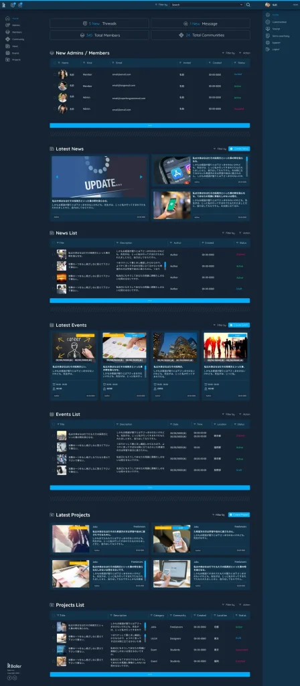
Task: Click the New Admins / Members section icon
Action: point(52,53)
